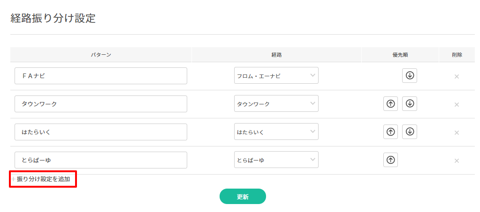
Task: Move the タウンワーク row down in priority
Action: [410, 104]
